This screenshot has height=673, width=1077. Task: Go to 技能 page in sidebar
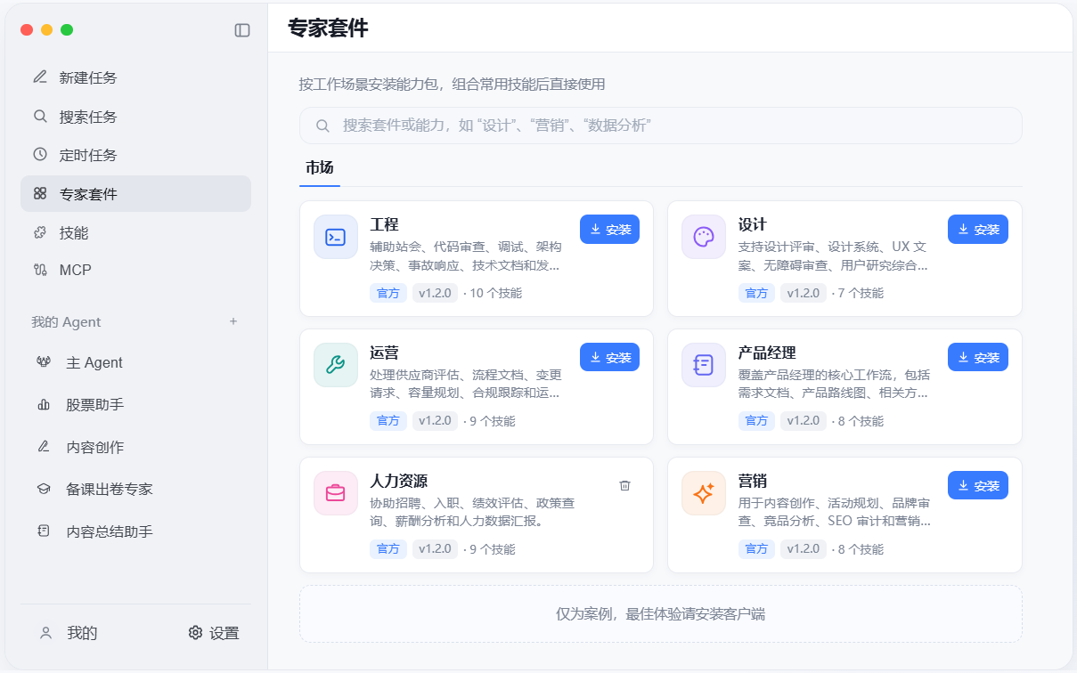tap(135, 232)
